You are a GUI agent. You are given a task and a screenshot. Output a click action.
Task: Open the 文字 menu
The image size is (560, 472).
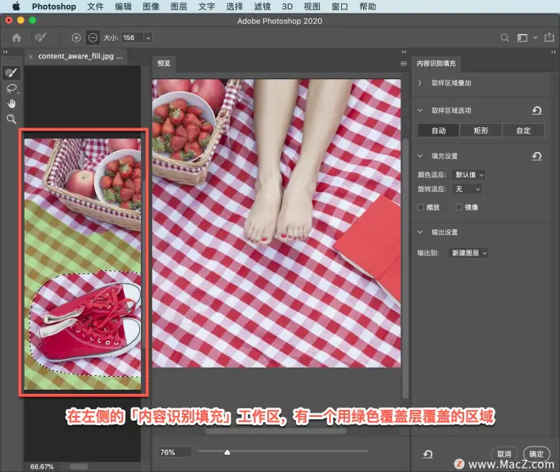point(206,7)
